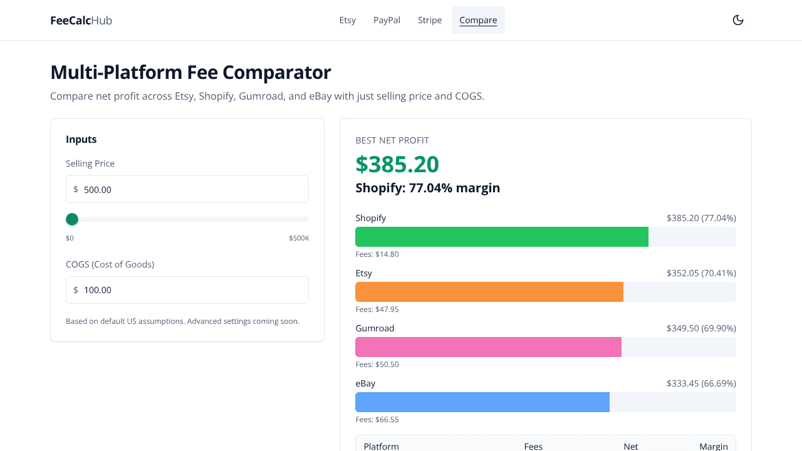This screenshot has width=802, height=451.
Task: Click the eBay platform name label
Action: [x=365, y=383]
